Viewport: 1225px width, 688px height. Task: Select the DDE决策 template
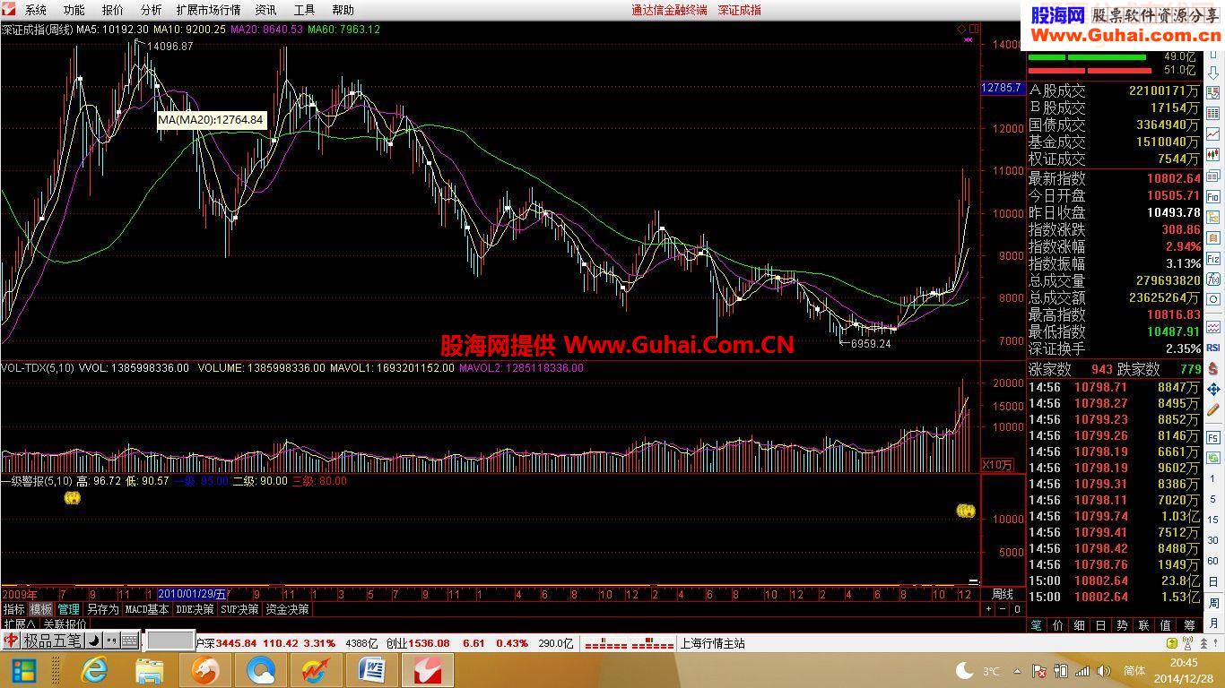coord(195,609)
